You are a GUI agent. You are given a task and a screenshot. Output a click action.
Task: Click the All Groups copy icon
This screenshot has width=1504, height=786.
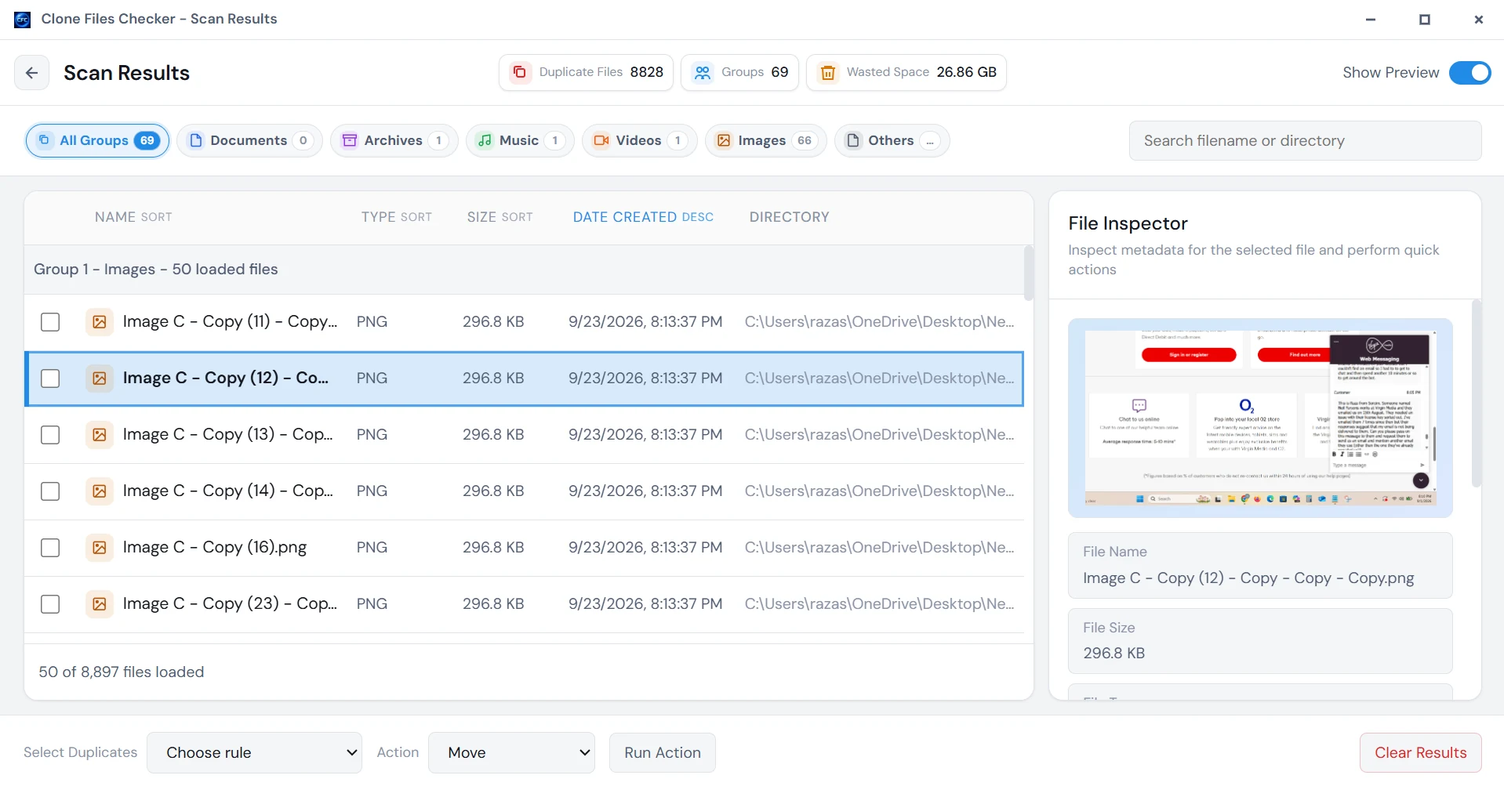pos(44,140)
